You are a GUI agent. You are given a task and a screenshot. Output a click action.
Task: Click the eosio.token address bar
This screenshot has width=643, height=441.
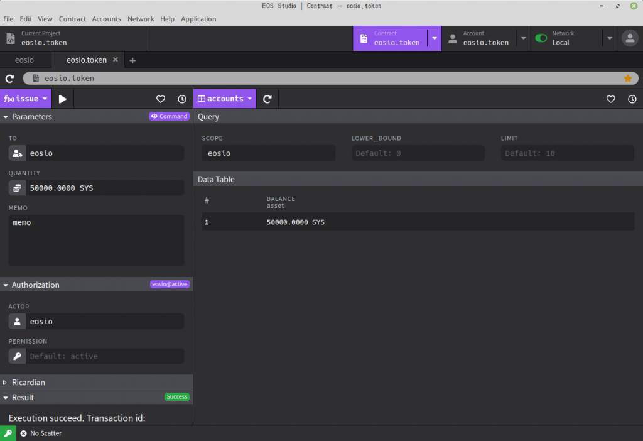(x=330, y=79)
